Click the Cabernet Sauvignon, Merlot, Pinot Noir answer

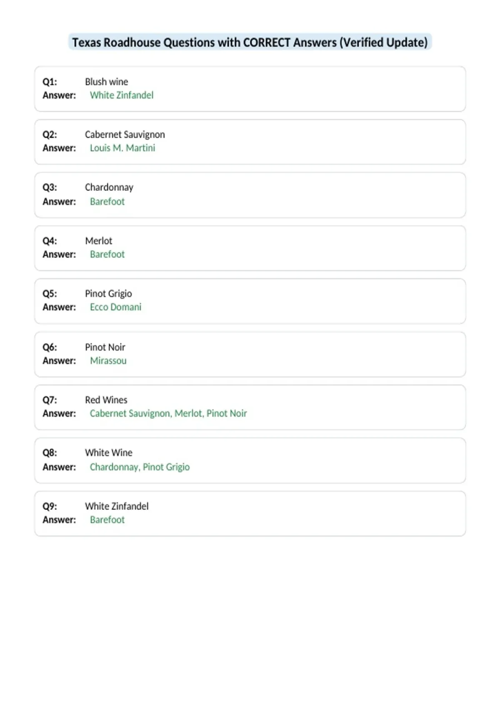(x=168, y=414)
